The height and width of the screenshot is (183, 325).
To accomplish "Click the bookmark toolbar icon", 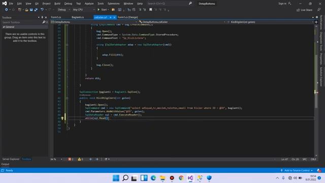I will click(151, 10).
